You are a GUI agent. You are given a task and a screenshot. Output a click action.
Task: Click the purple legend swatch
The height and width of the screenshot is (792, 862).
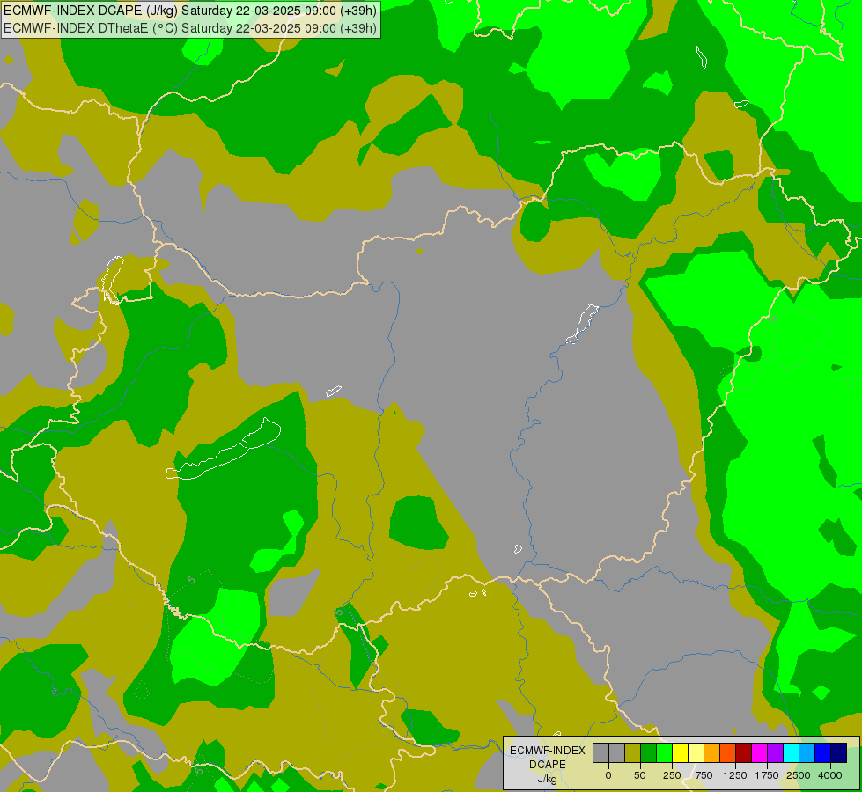(775, 753)
